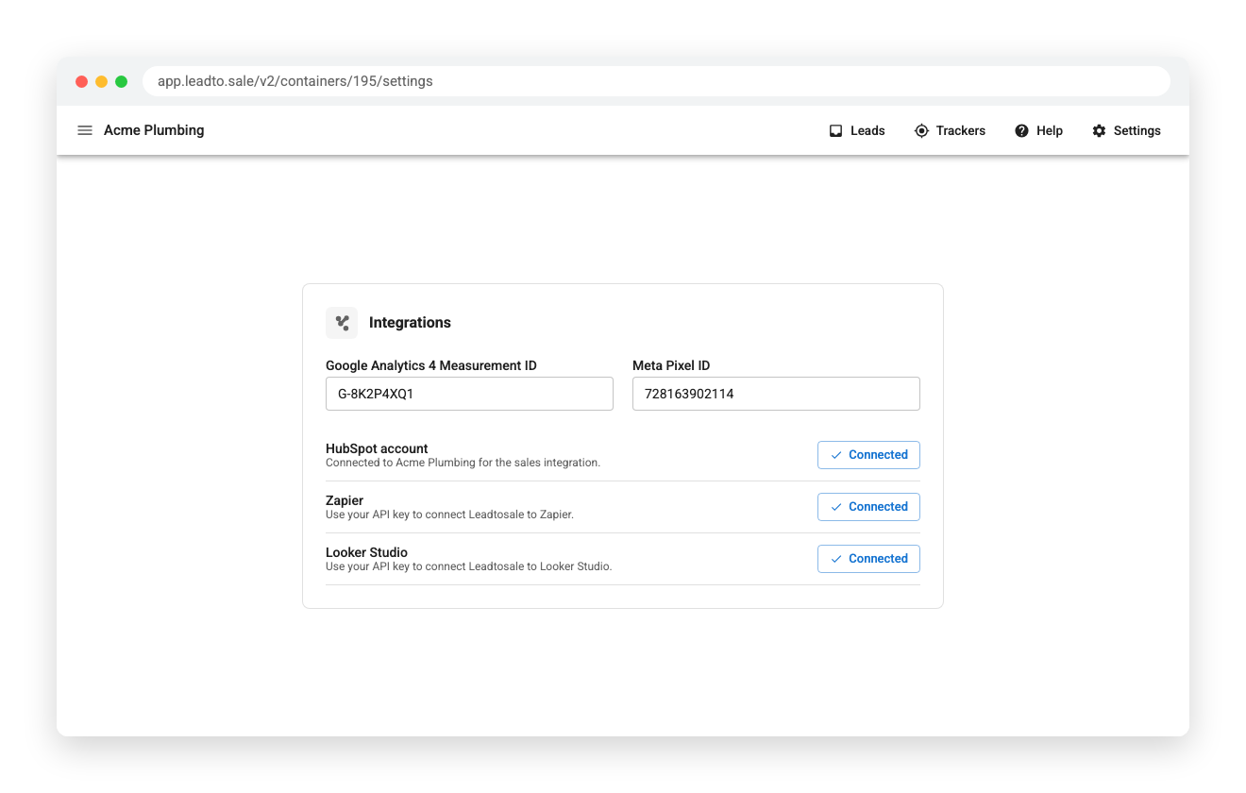Click checkmark icon on Looker Studio Connected button

pyautogui.click(x=836, y=559)
